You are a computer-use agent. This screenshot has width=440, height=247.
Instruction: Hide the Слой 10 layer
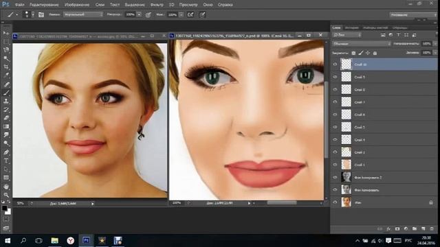pyautogui.click(x=335, y=64)
